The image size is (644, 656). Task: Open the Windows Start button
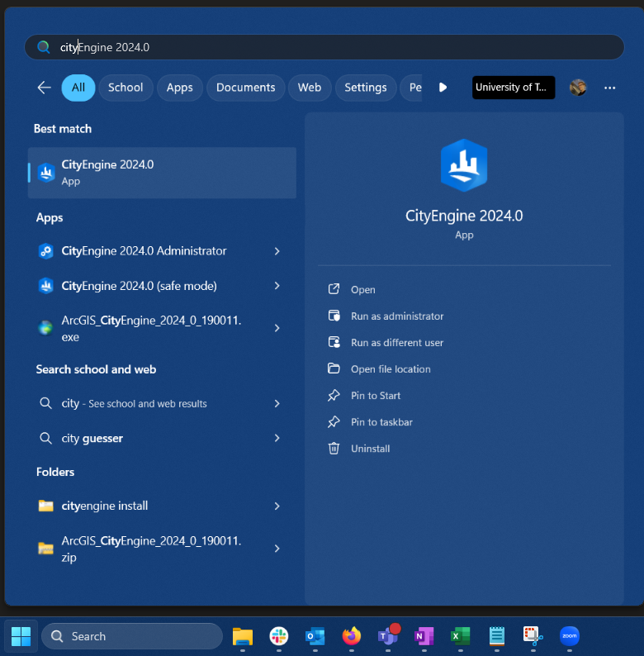[21, 636]
